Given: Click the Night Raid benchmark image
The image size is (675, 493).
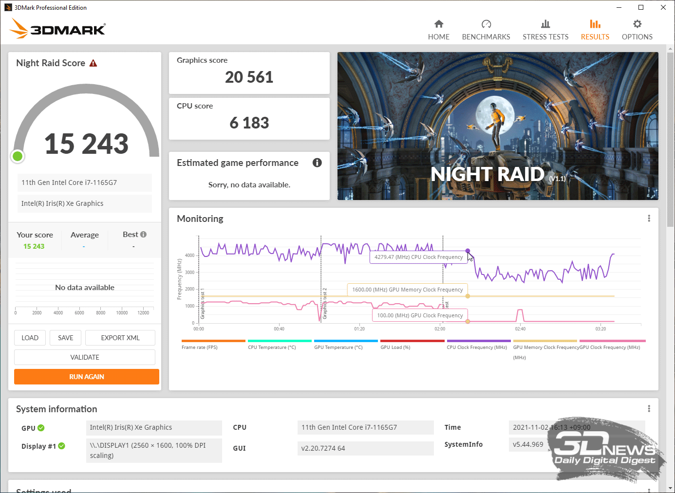Looking at the screenshot, I should [498, 126].
